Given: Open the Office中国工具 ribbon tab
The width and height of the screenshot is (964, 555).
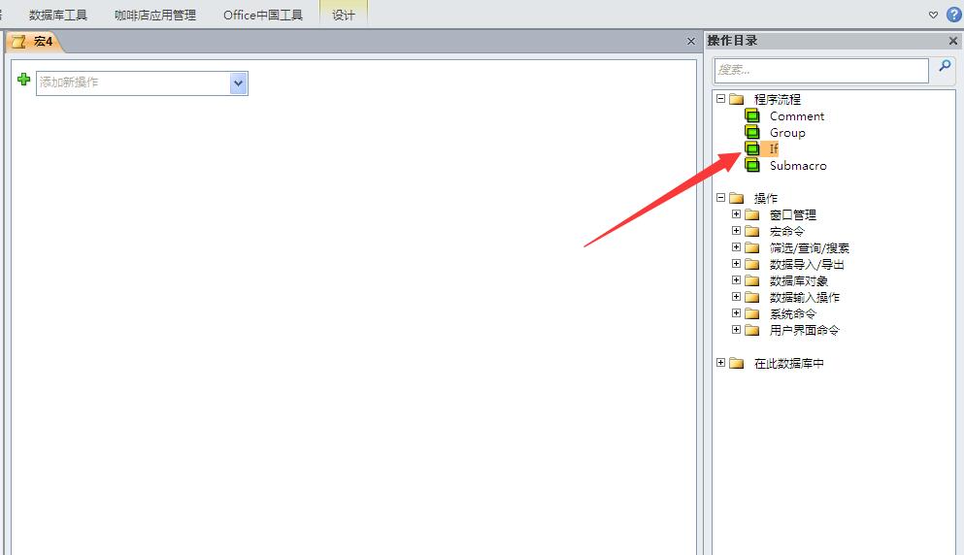Looking at the screenshot, I should (263, 16).
